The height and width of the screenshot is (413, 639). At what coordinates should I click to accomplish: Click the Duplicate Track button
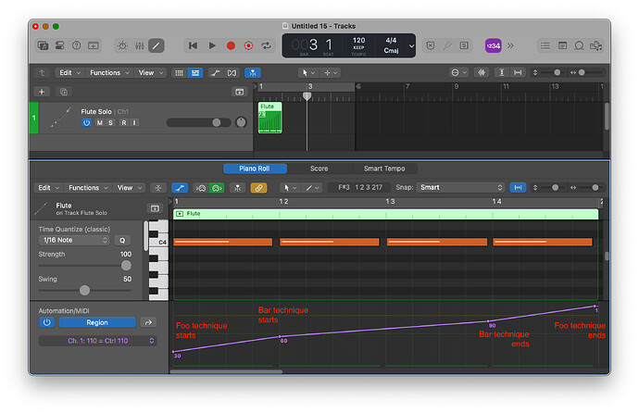64,92
